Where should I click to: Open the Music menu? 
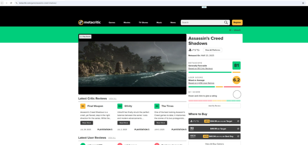point(159,22)
